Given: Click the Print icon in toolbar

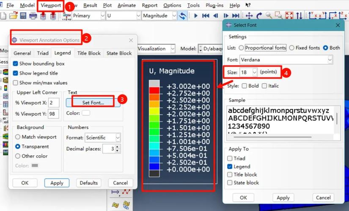Looking at the screenshot, I should pyautogui.click(x=33, y=16).
